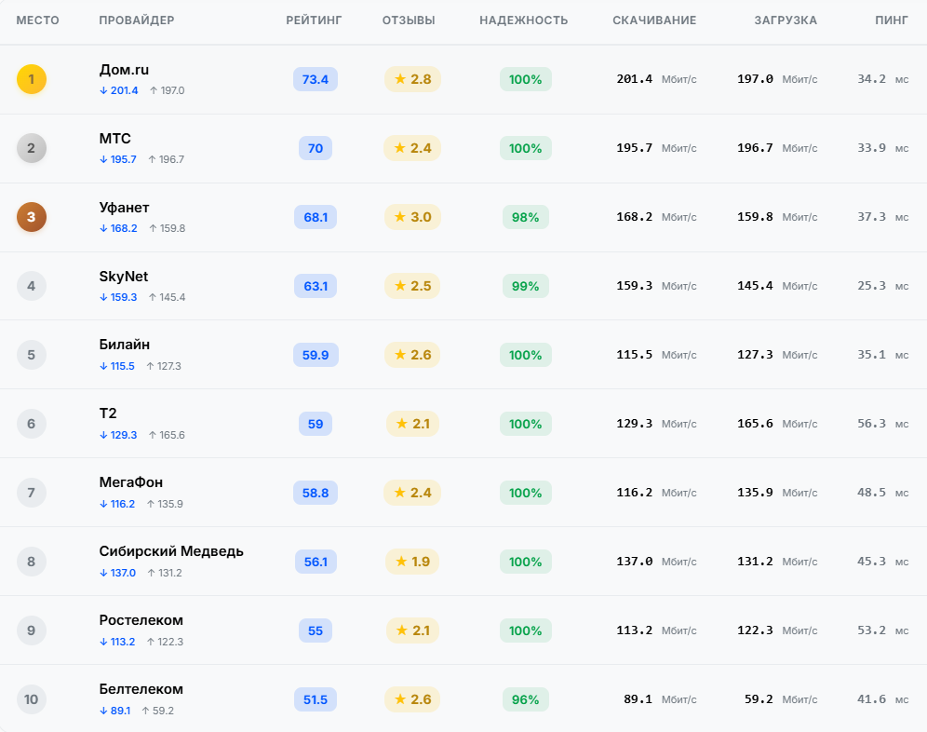
Task: Sort by the МЕСТО column header
Action: pyautogui.click(x=38, y=20)
